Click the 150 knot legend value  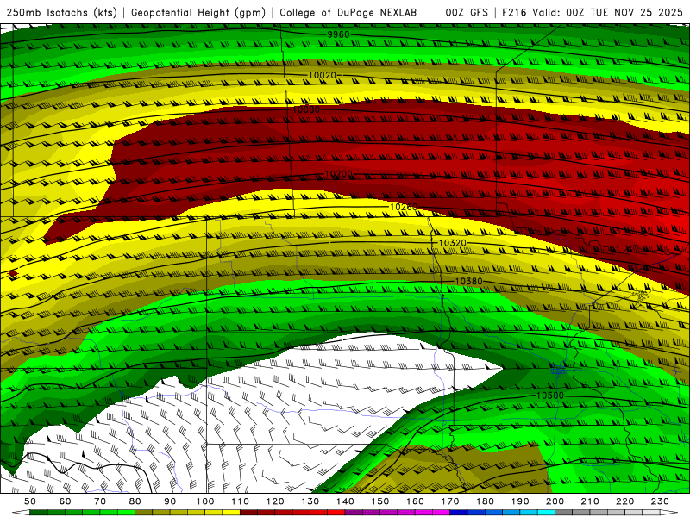coord(380,501)
